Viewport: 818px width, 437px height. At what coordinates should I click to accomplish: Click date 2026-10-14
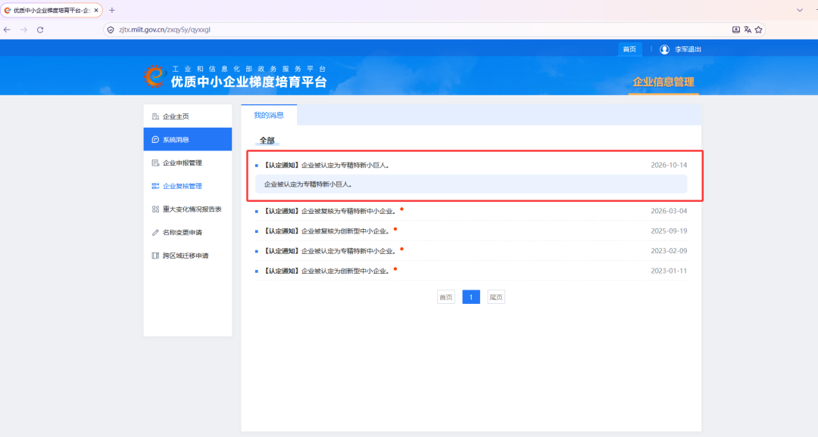[x=669, y=165]
